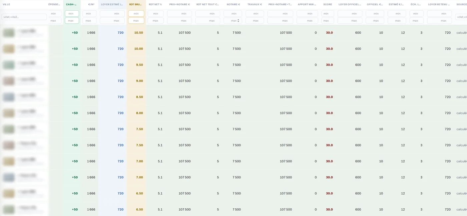Focus the LOYER RETENU max filter
Screen dimensions: 467x216
439,20
